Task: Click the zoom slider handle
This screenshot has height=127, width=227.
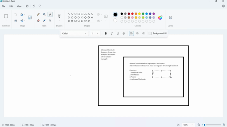Action: pyautogui.click(x=205, y=125)
